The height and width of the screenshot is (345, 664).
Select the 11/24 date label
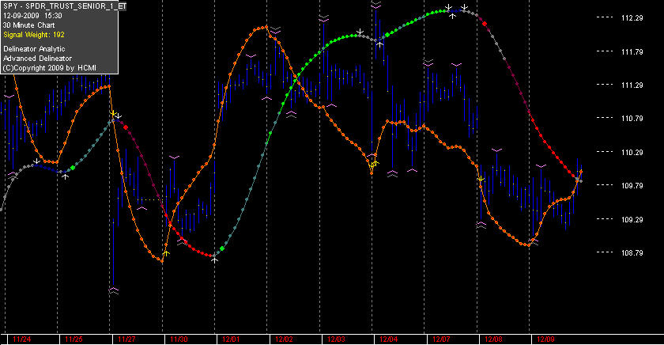coord(21,339)
